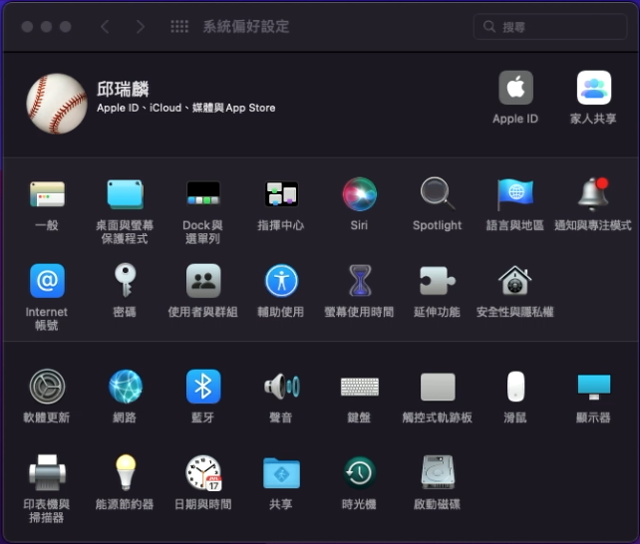Open 觸控式軌跡板 preferences

pos(438,387)
